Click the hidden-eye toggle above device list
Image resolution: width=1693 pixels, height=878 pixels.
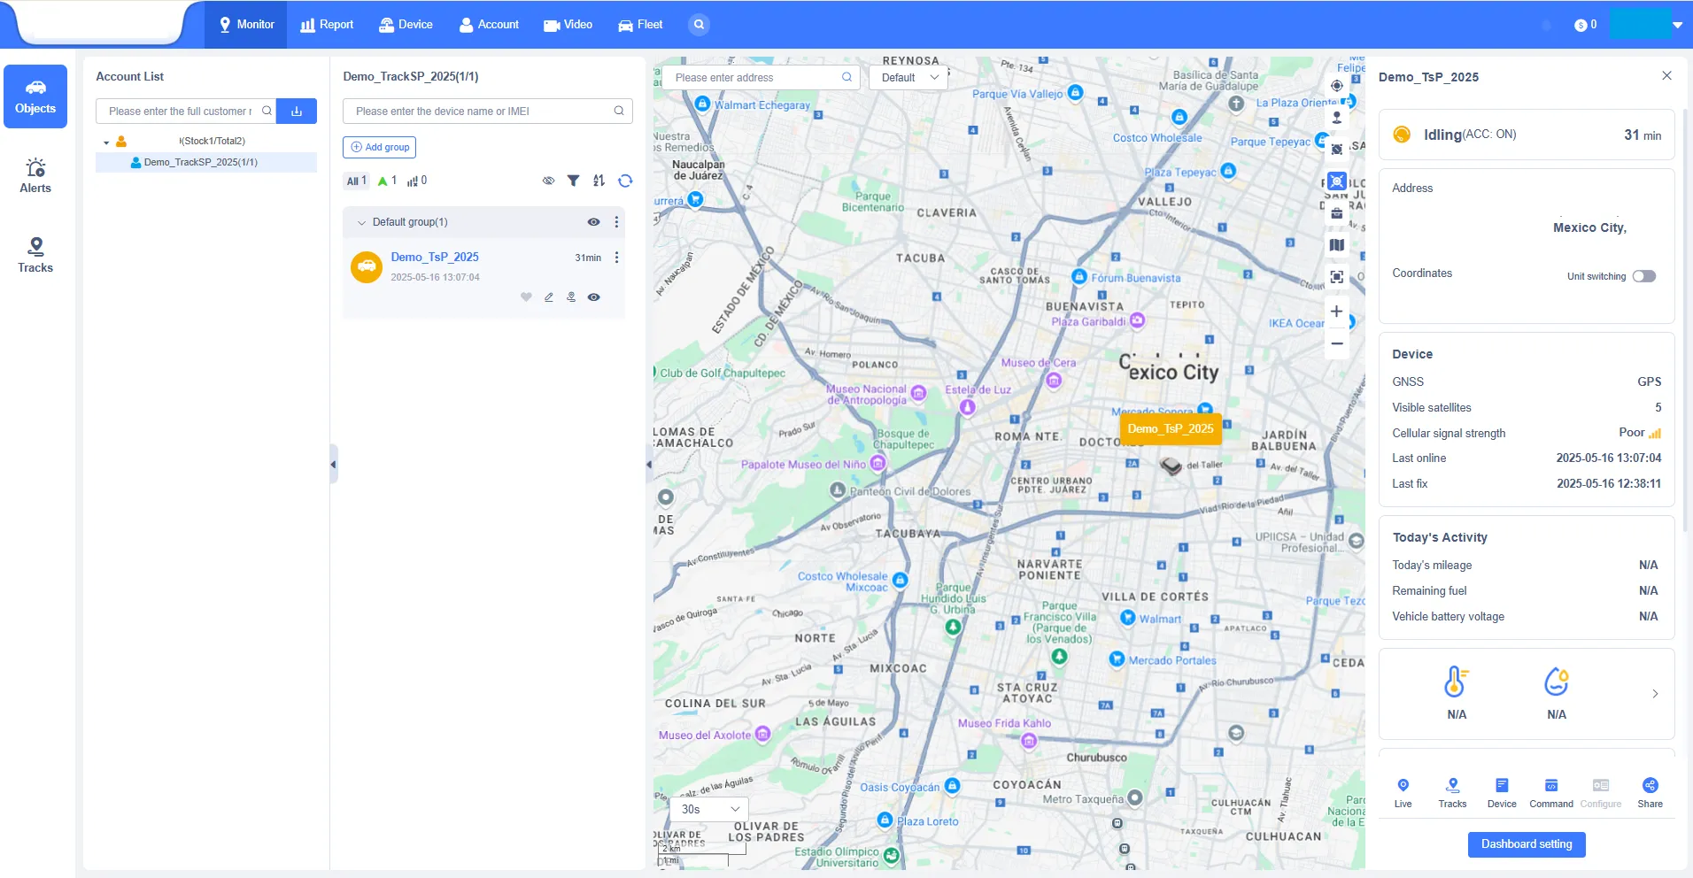[548, 181]
